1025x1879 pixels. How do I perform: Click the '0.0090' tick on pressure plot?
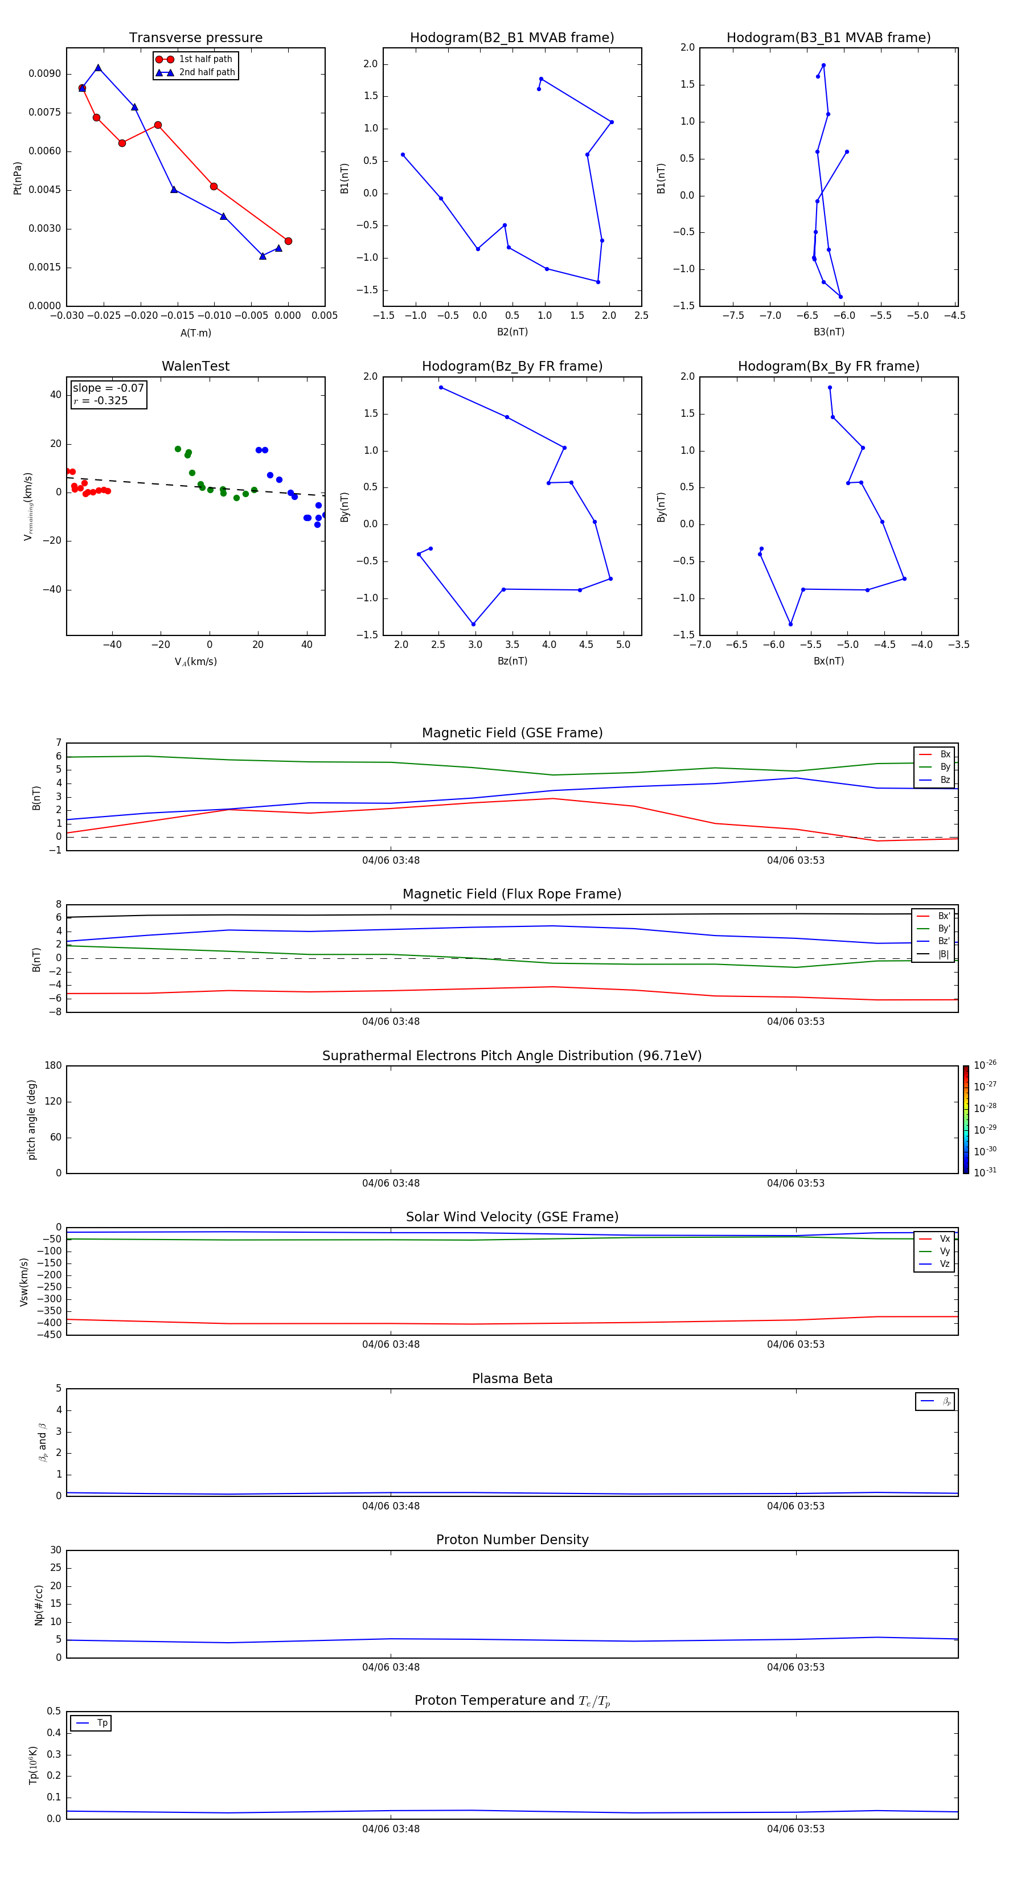tap(44, 73)
